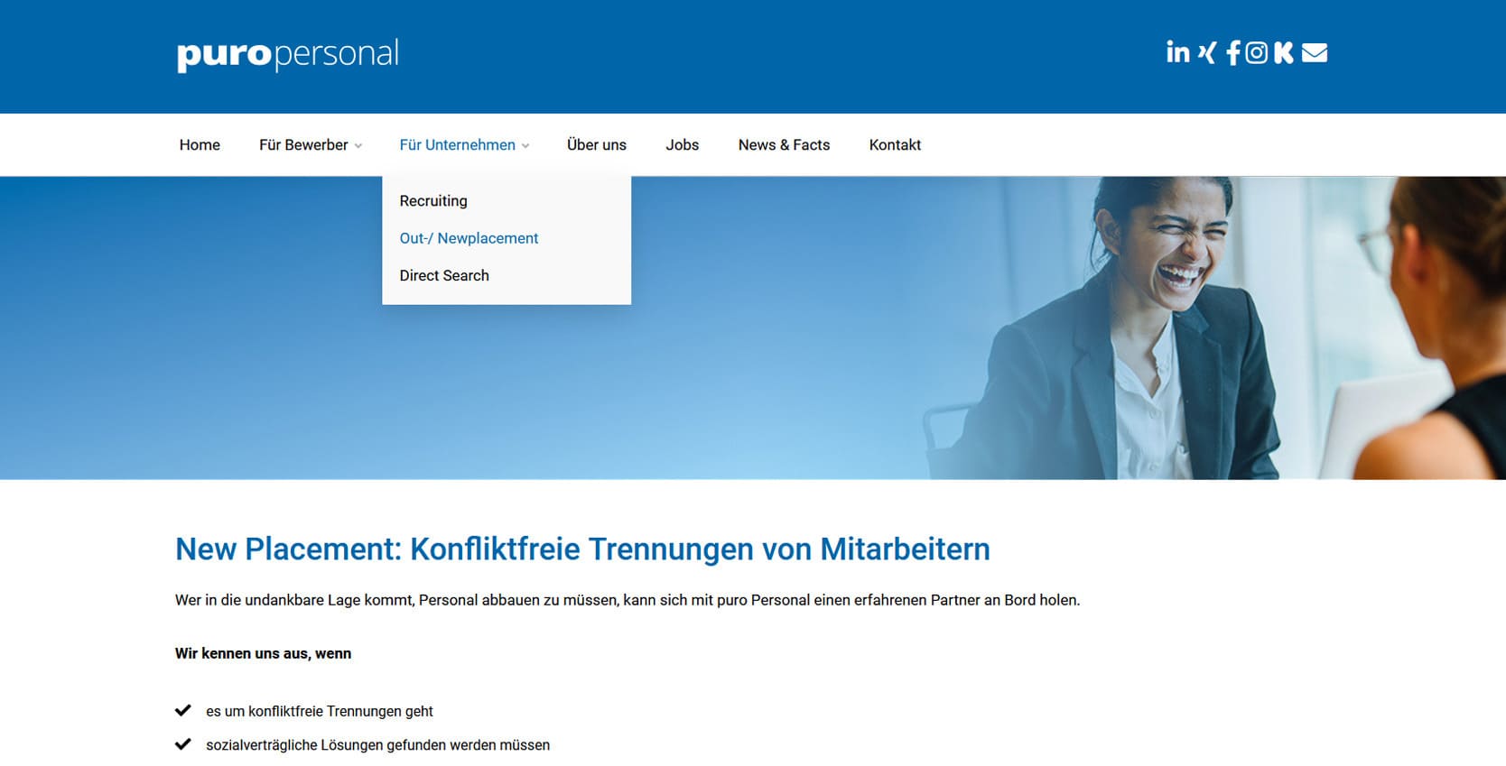Visit the Facebook page icon
Image resolution: width=1506 pixels, height=766 pixels.
click(1232, 53)
